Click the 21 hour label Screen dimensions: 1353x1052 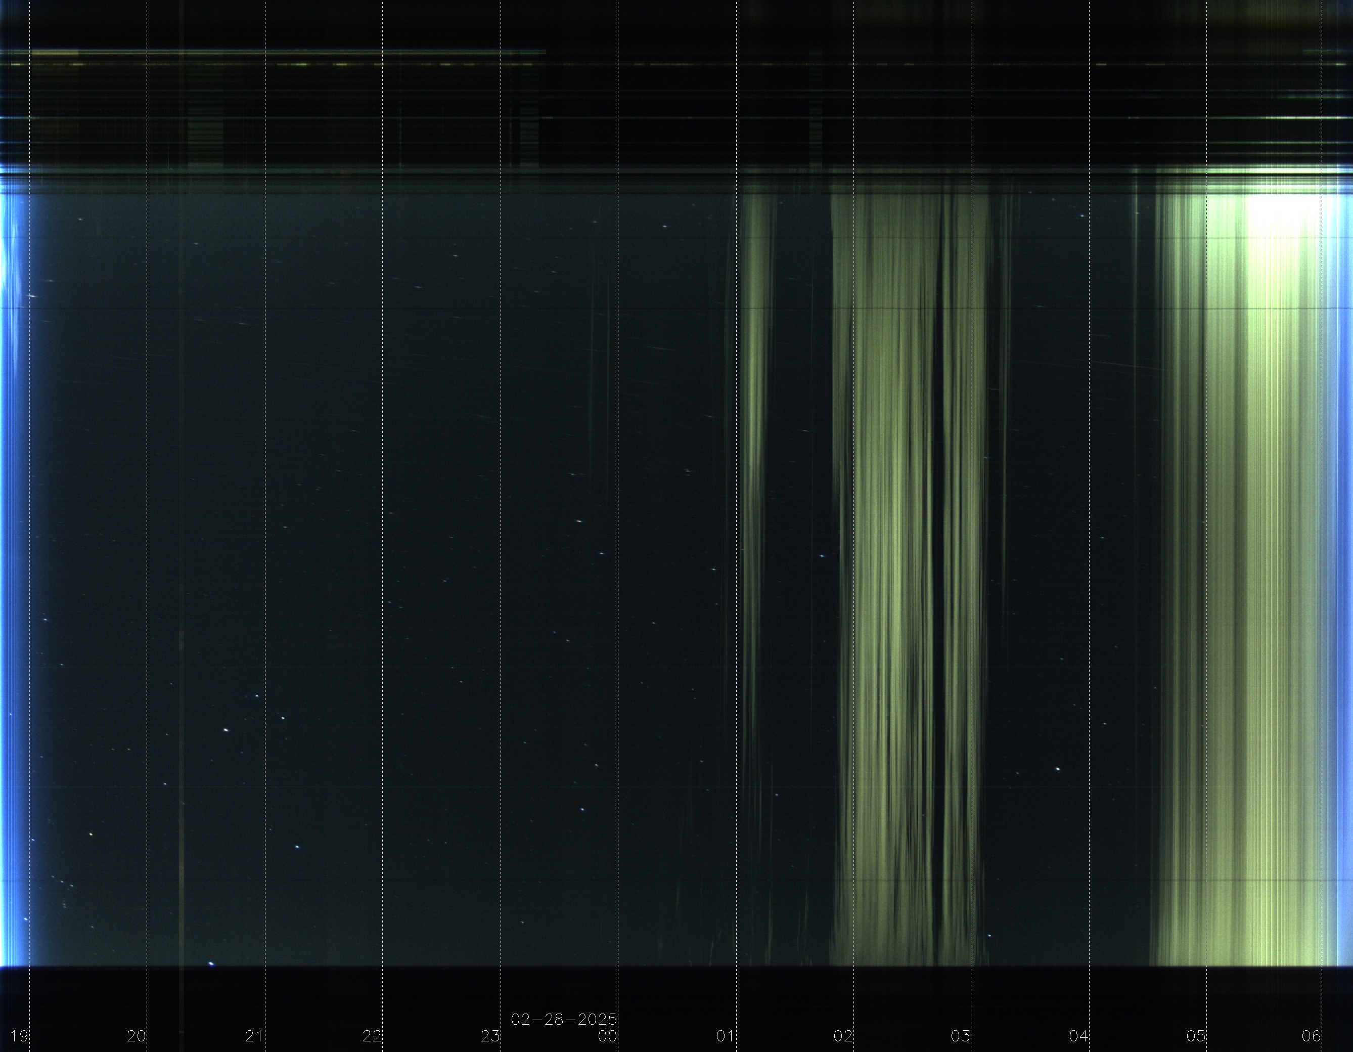[255, 1036]
